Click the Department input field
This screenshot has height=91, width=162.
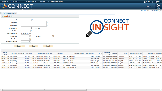click(x=26, y=28)
